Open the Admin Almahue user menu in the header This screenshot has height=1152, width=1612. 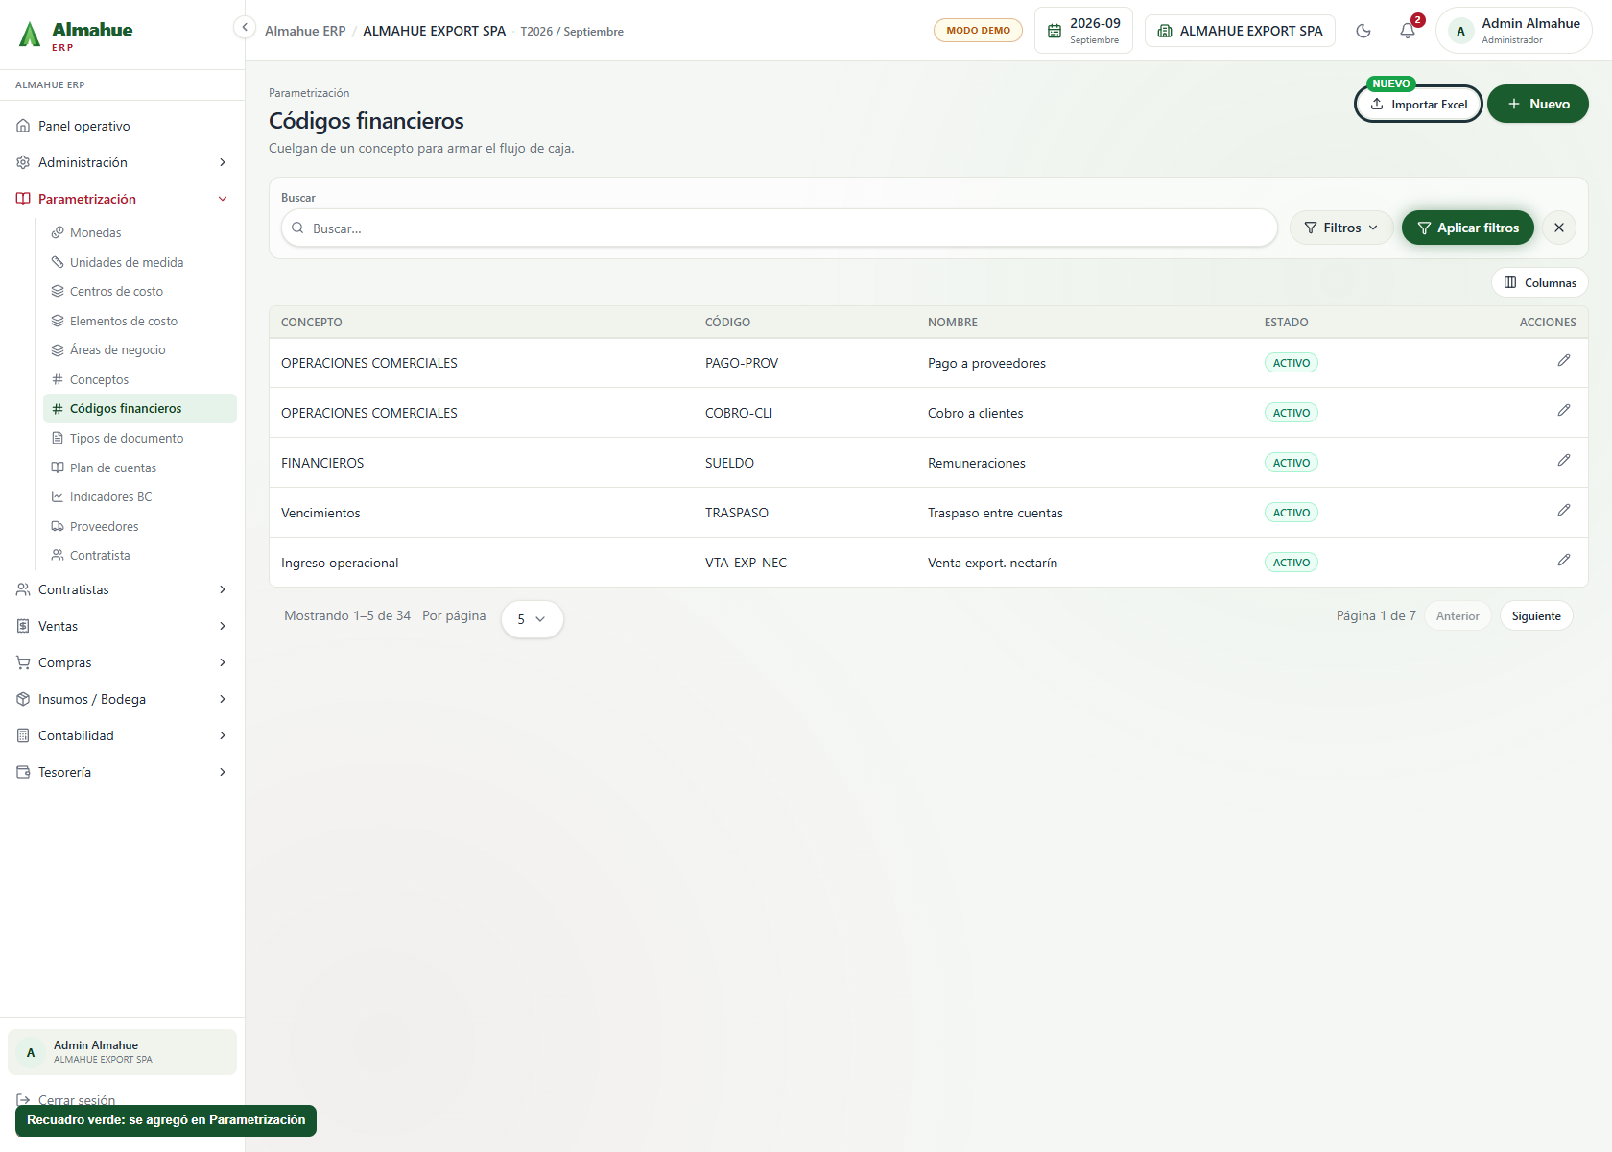[1514, 31]
